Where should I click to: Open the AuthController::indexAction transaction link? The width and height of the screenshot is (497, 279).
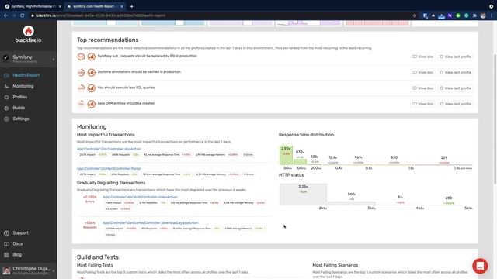pyautogui.click(x=140, y=197)
